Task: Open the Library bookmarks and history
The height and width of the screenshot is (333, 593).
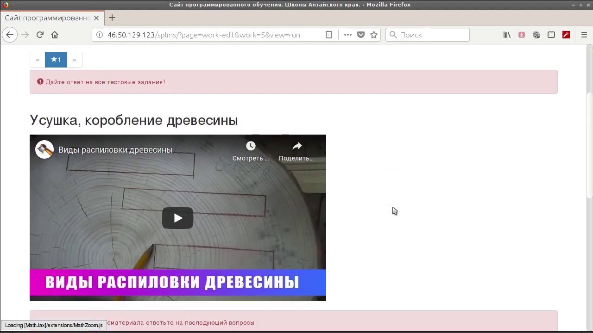Action: pyautogui.click(x=507, y=35)
